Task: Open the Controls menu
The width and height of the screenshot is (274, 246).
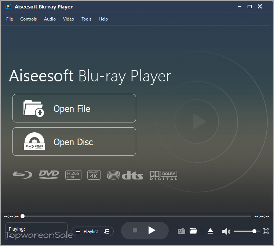Action: pyautogui.click(x=29, y=19)
